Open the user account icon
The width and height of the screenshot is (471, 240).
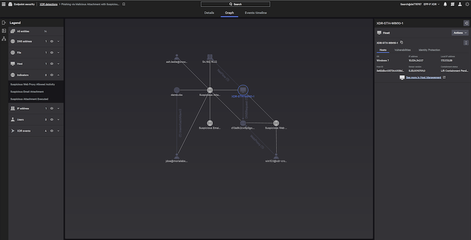click(x=460, y=4)
